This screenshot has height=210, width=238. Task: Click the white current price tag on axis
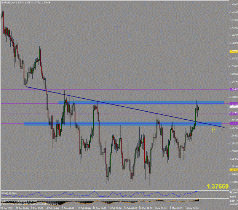pos(234,107)
